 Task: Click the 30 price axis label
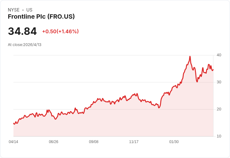[x=219, y=82]
